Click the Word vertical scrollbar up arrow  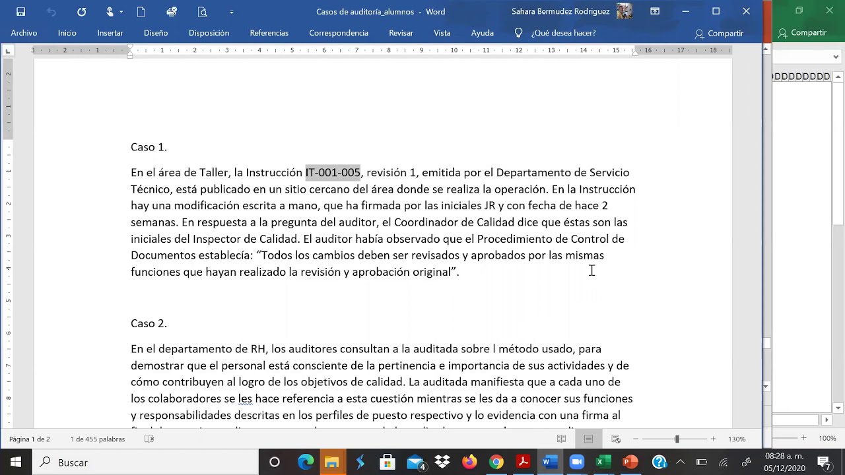point(766,49)
